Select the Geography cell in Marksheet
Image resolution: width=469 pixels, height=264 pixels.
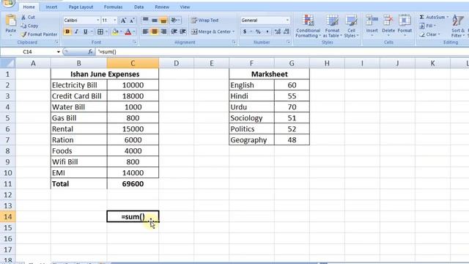251,140
